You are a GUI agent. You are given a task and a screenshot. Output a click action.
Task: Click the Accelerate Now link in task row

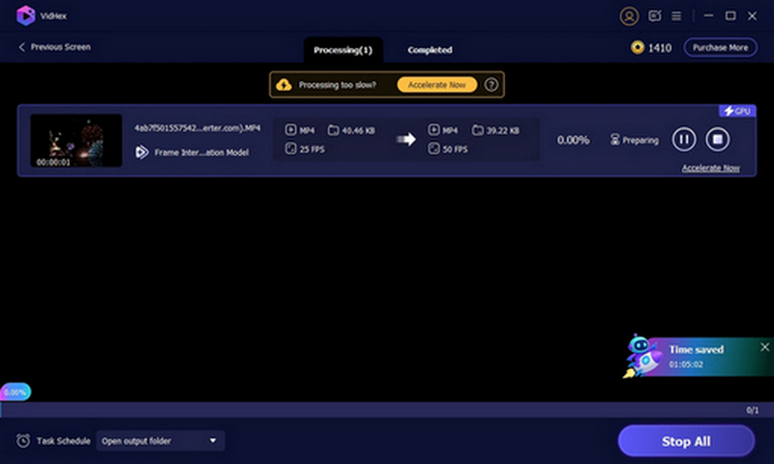click(711, 168)
